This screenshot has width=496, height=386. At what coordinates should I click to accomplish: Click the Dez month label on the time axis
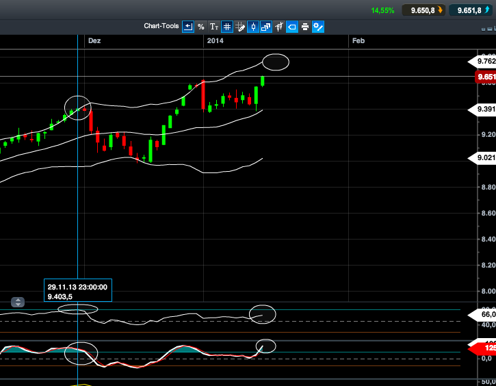(x=94, y=41)
